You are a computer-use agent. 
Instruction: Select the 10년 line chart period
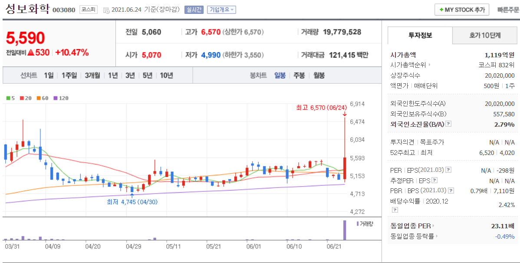click(x=167, y=76)
